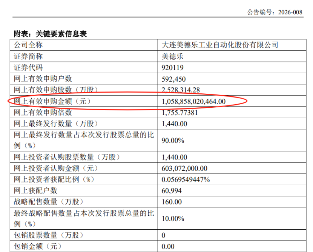313x252 pixels.
Task: Click the 包销股票数量（万股） label cell
Action: (48, 235)
